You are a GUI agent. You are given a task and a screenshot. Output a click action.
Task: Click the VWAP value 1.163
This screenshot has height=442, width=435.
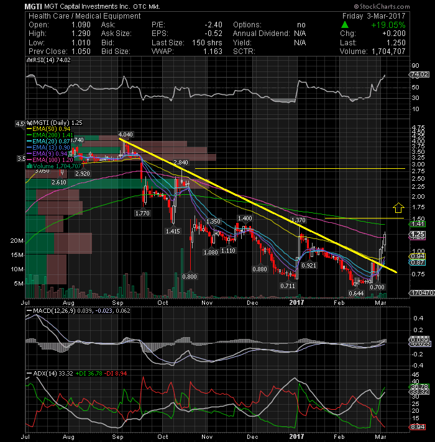pos(213,52)
